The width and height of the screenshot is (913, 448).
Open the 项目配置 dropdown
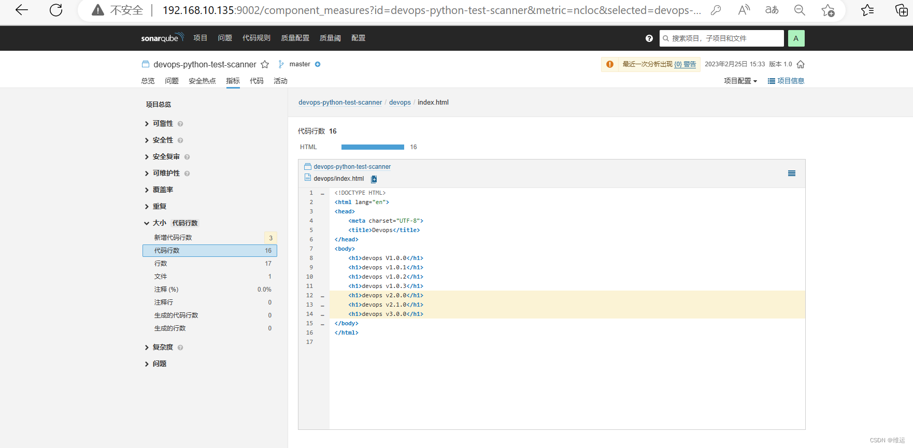point(740,81)
